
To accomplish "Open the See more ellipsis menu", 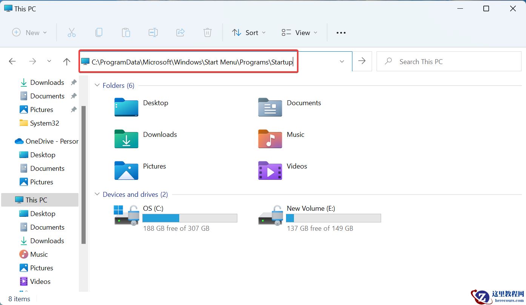I will click(x=341, y=32).
